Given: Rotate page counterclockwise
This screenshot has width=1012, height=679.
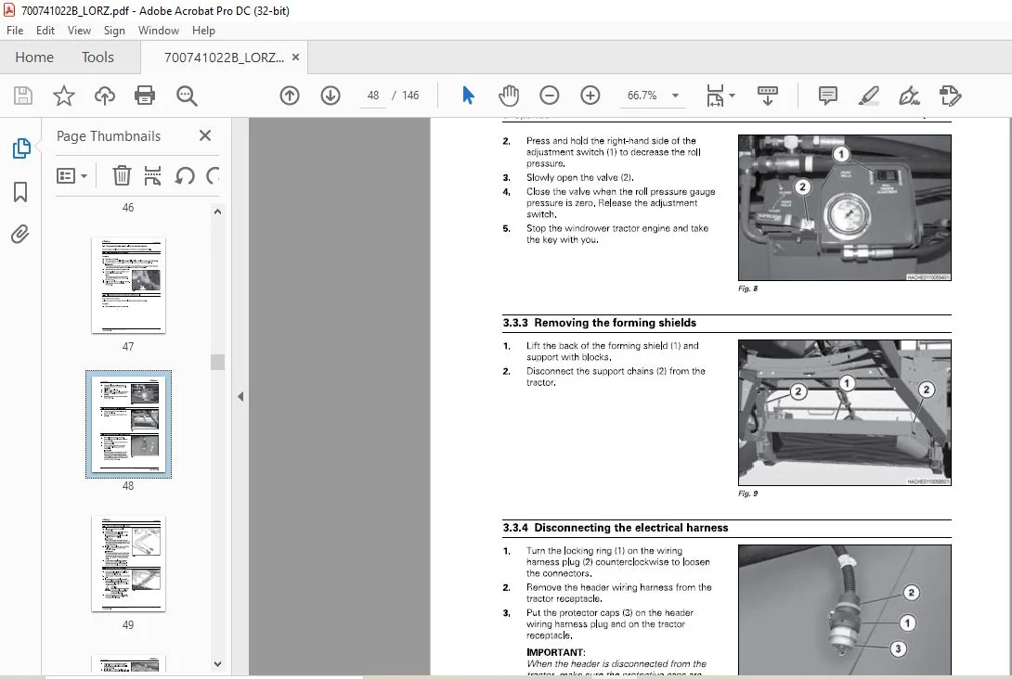Looking at the screenshot, I should [x=185, y=175].
